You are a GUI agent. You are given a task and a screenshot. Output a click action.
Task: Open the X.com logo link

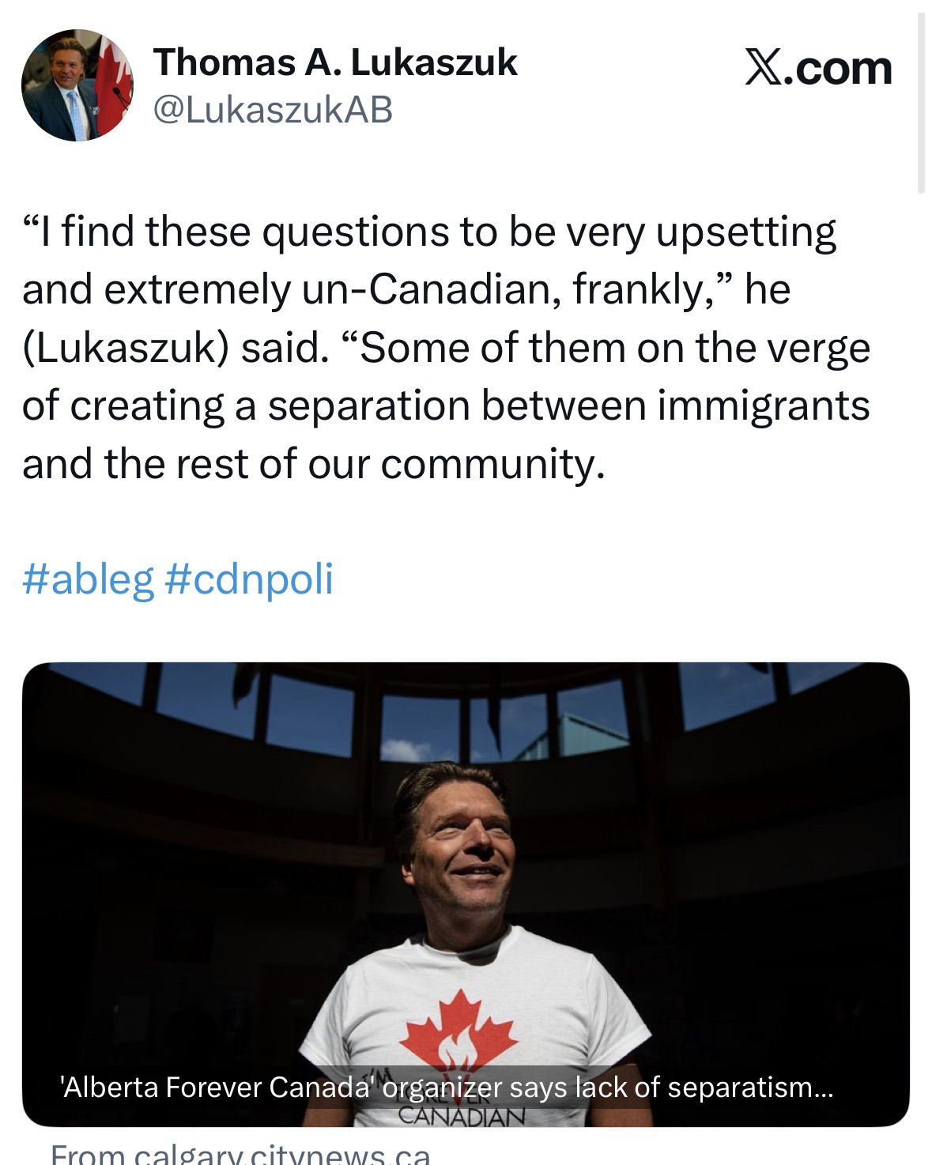[x=819, y=69]
